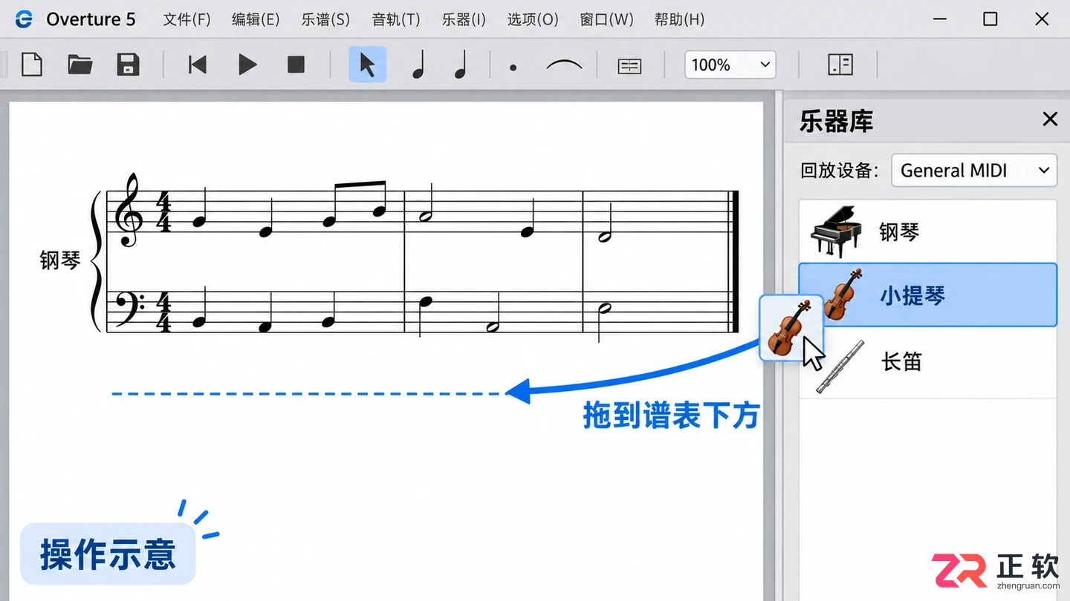Open the text box tool
This screenshot has height=601, width=1070.
tap(629, 67)
